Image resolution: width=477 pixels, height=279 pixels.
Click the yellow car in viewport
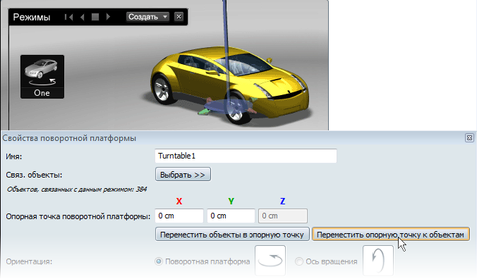229,85
